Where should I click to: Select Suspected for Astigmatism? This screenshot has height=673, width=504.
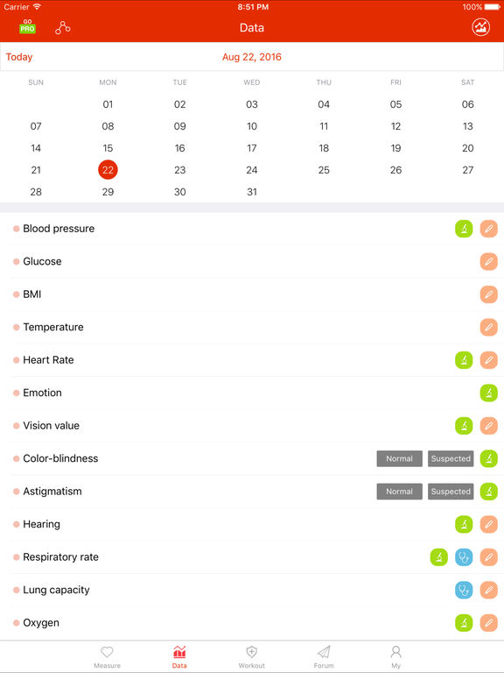click(x=451, y=492)
